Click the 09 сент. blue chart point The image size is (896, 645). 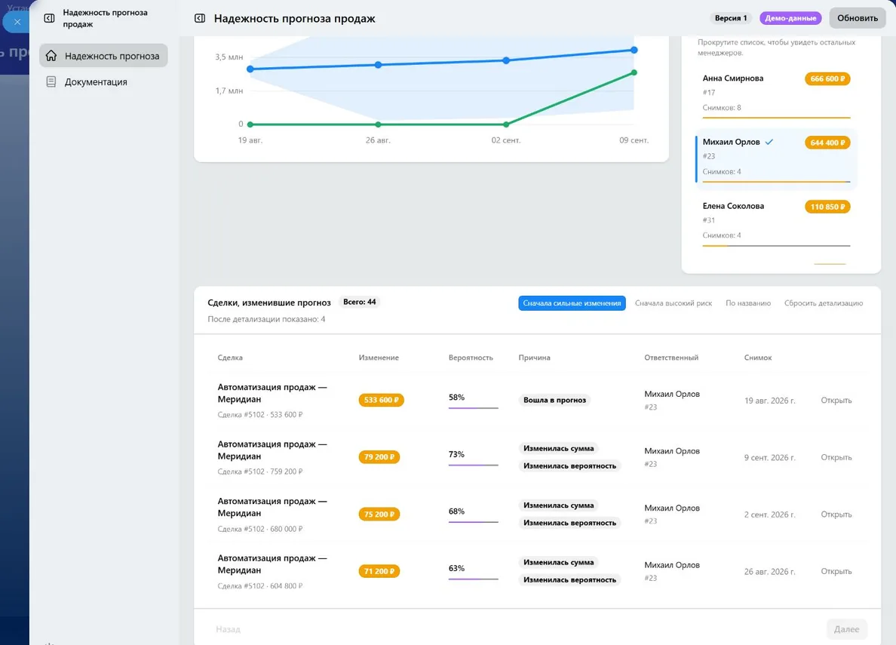point(634,51)
